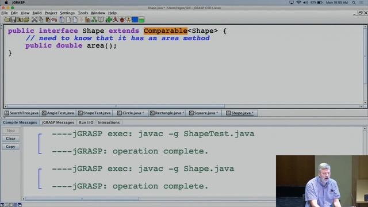
Task: Open the View menu
Action: click(25, 13)
